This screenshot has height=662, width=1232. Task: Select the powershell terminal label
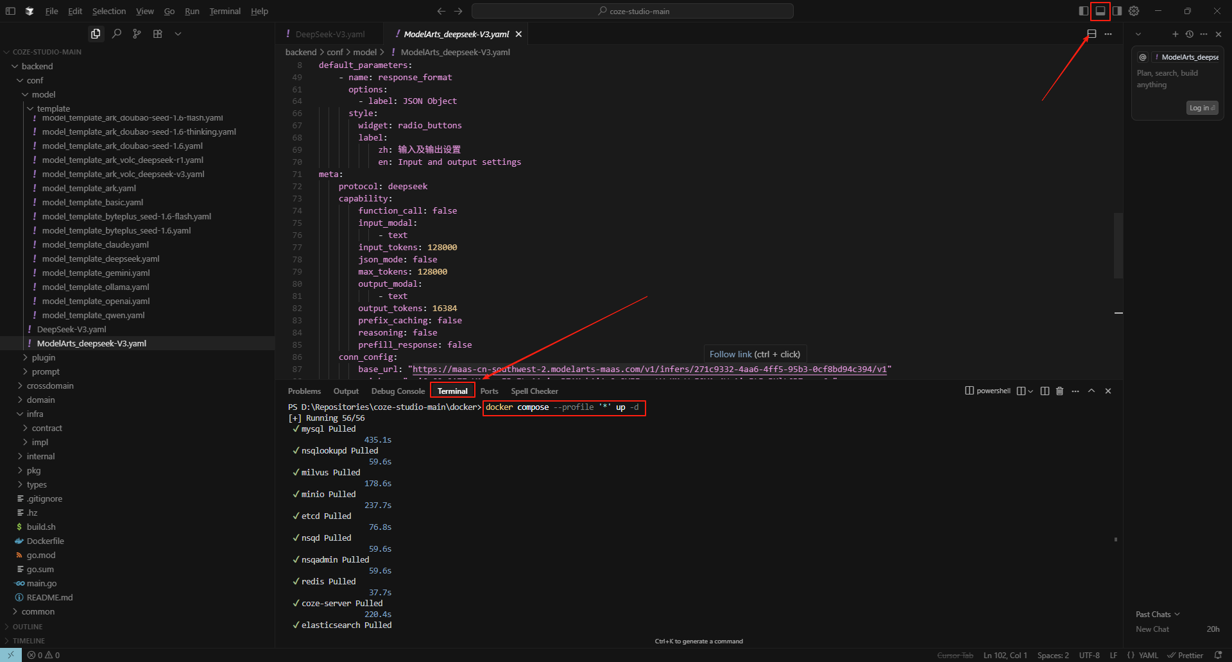pos(988,391)
